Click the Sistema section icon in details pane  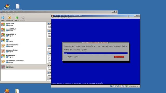[x=49, y=31]
